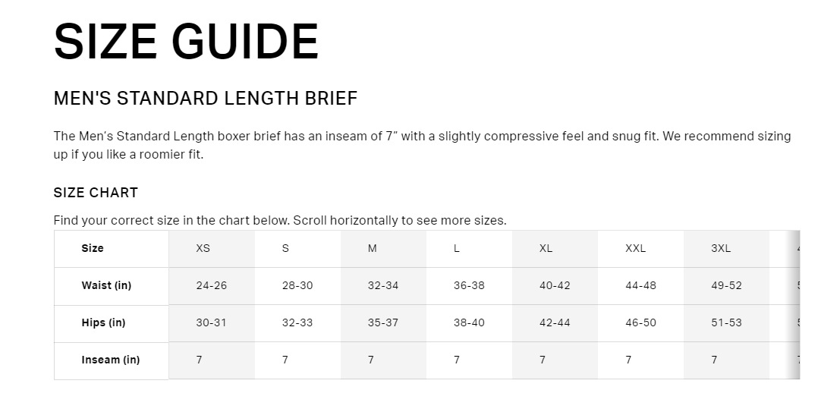
Task: Pick the XXL size column header
Action: coord(635,249)
